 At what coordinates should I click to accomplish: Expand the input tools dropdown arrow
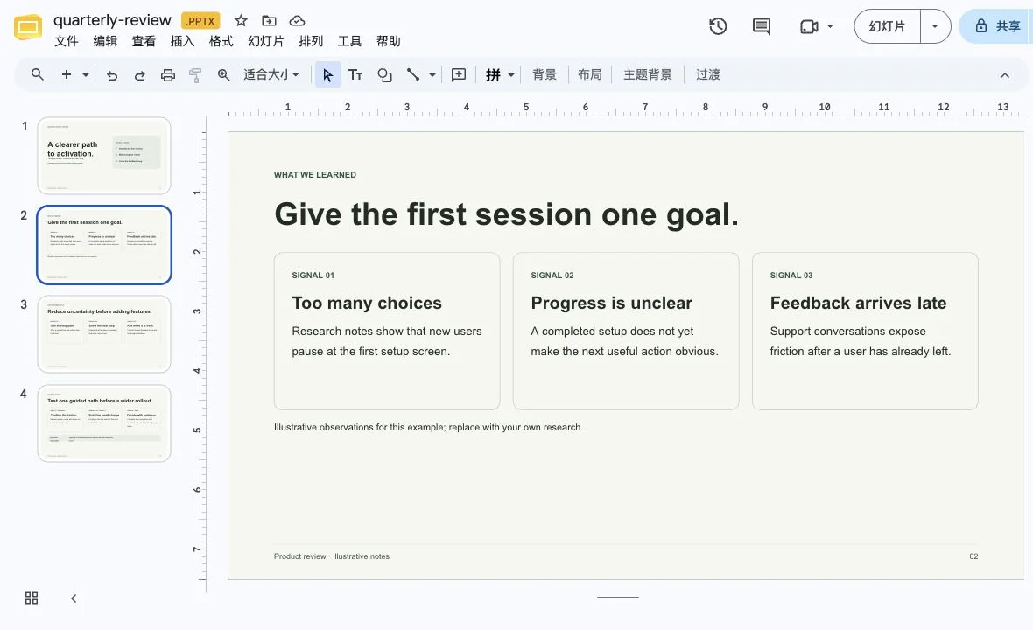tap(511, 75)
